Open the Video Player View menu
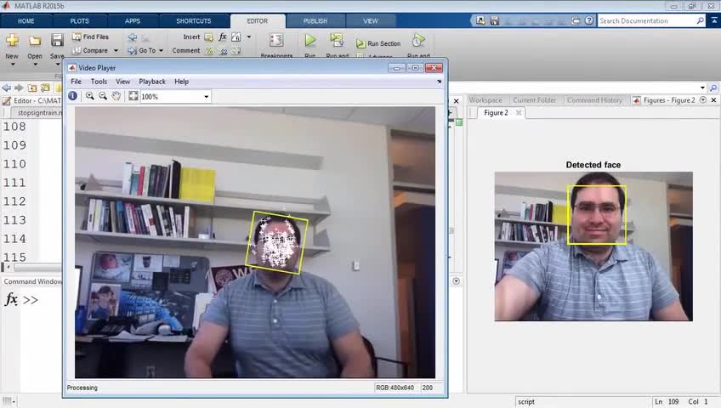 tap(122, 82)
